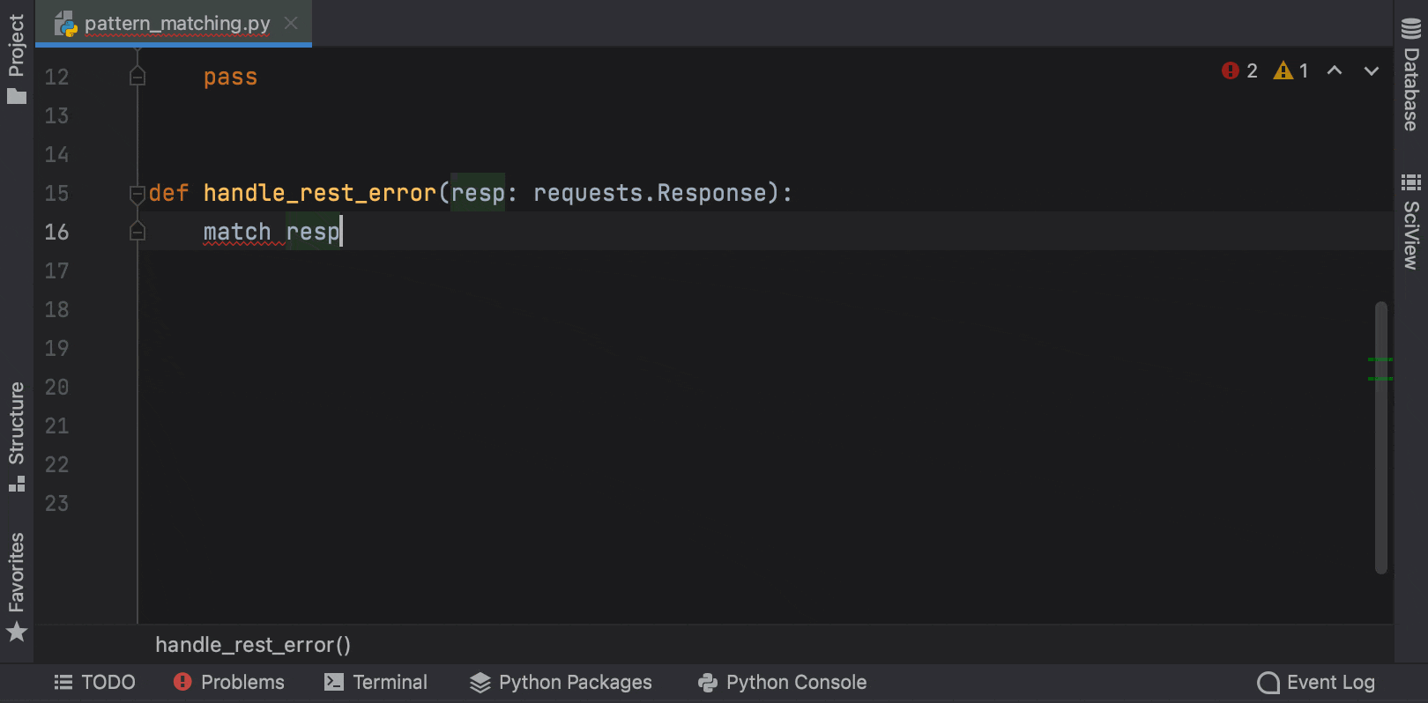Jump to next highlighted error arrow

pyautogui.click(x=1372, y=70)
